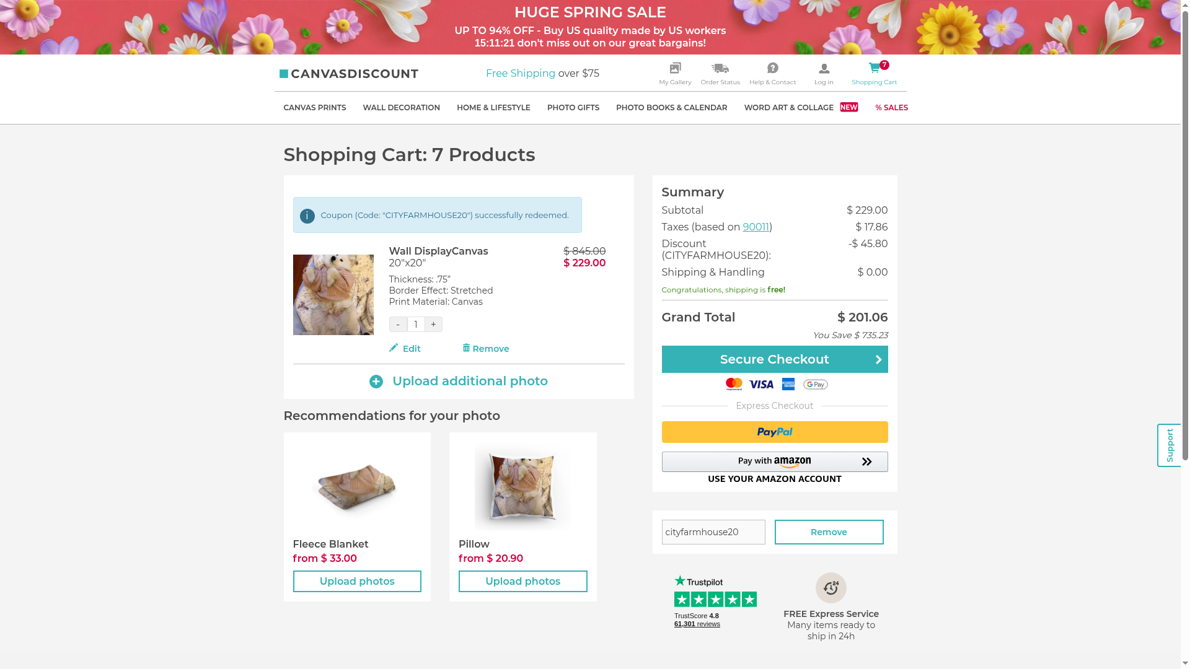
Task: Click the Wall Display Canvas thumbnail
Action: coord(333,295)
